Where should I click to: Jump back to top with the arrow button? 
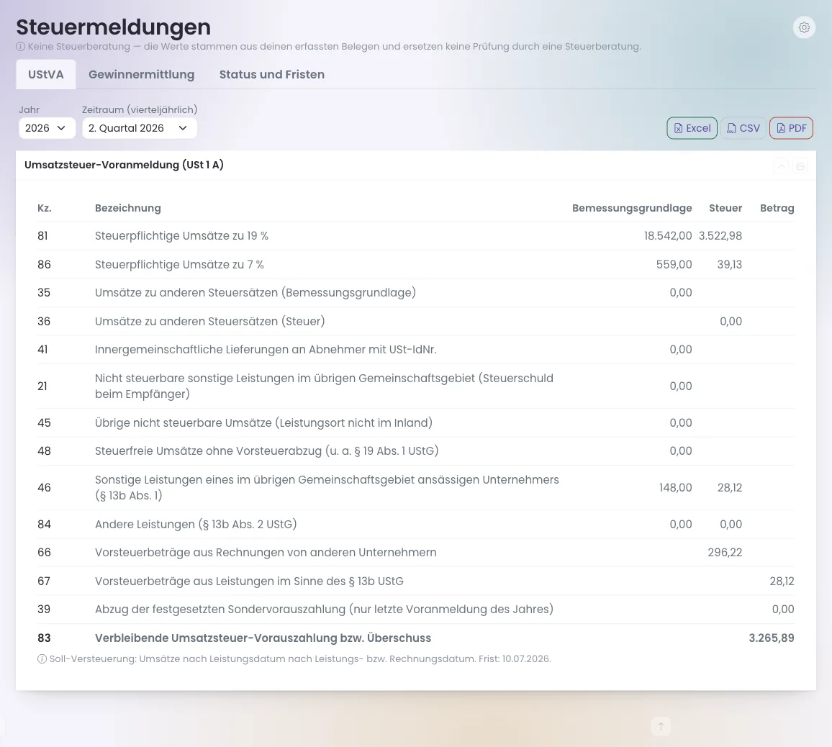(661, 726)
